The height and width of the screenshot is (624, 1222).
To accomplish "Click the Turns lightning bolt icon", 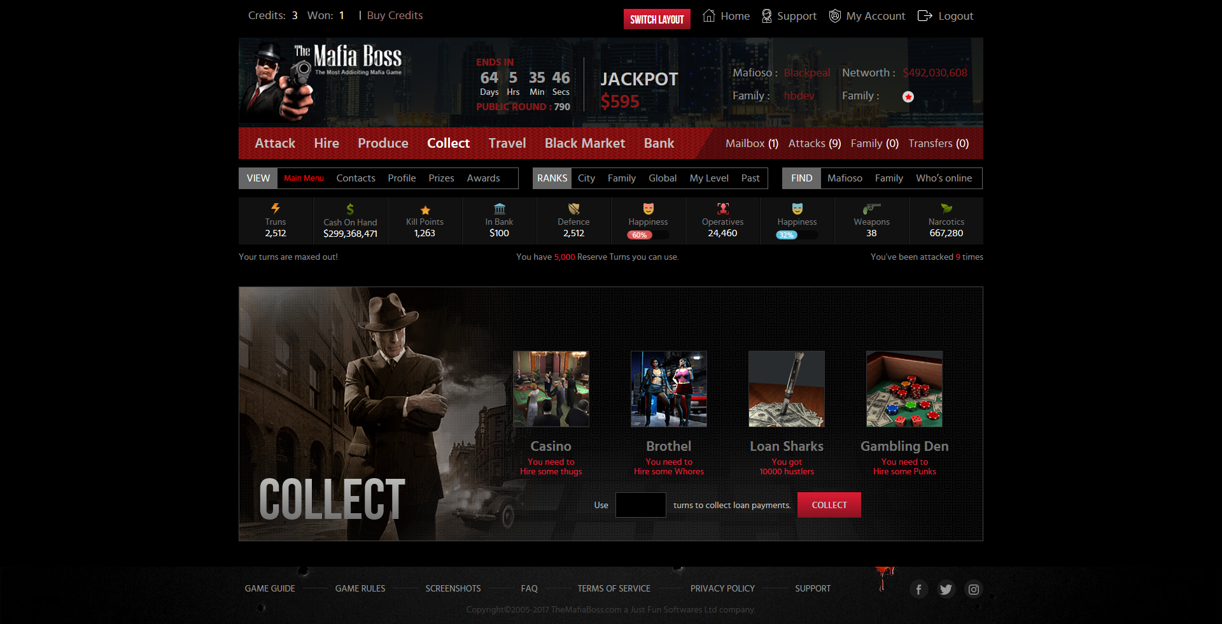I will click(x=276, y=208).
